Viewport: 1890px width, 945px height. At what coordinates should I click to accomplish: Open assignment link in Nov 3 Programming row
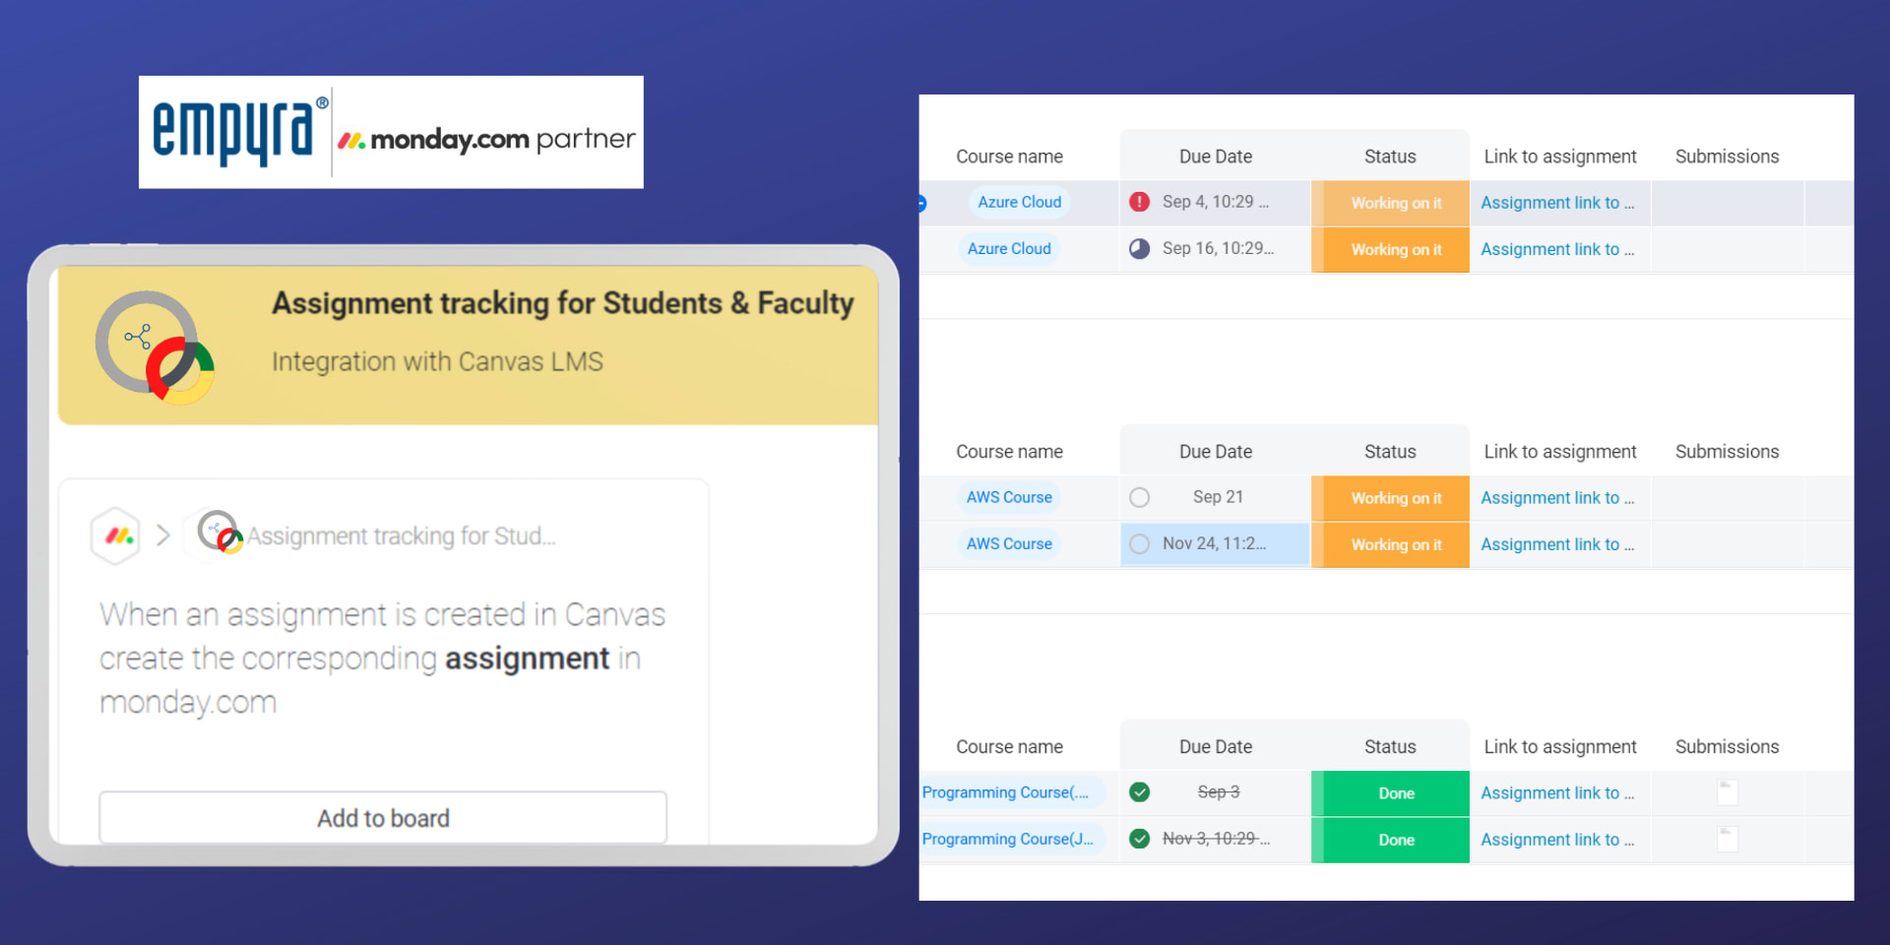(x=1557, y=840)
